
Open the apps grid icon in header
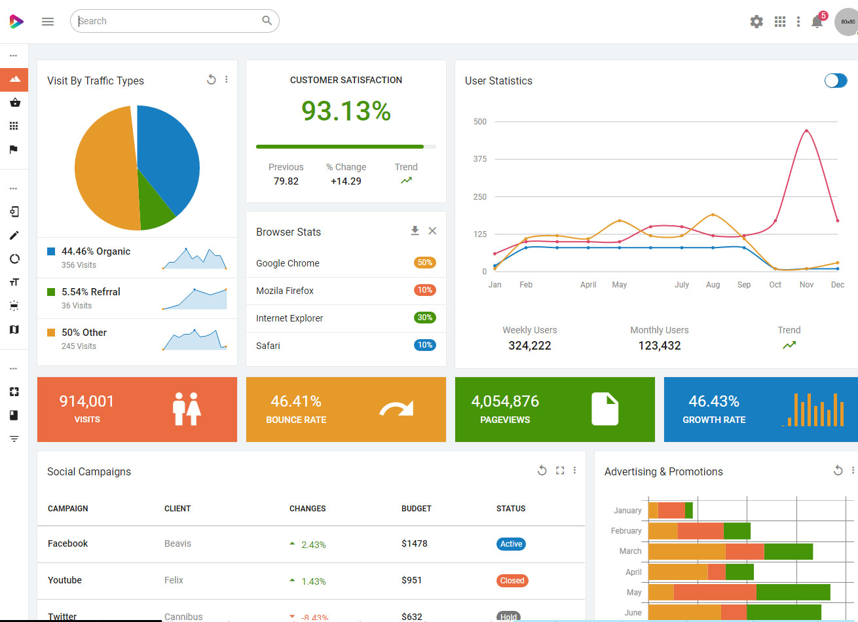pos(779,22)
